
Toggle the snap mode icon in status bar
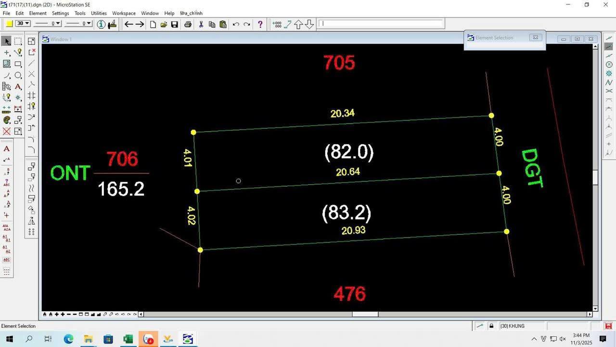(480, 326)
